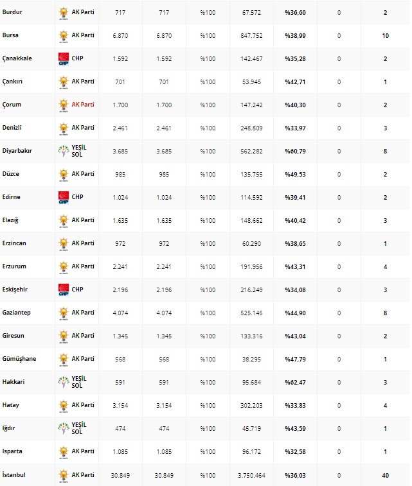Select the Yeşil Sol logo beside Iğdır
The height and width of the screenshot is (486, 412).
(x=64, y=429)
